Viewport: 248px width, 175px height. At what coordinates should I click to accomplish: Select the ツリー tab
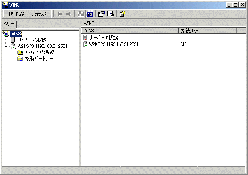click(9, 24)
